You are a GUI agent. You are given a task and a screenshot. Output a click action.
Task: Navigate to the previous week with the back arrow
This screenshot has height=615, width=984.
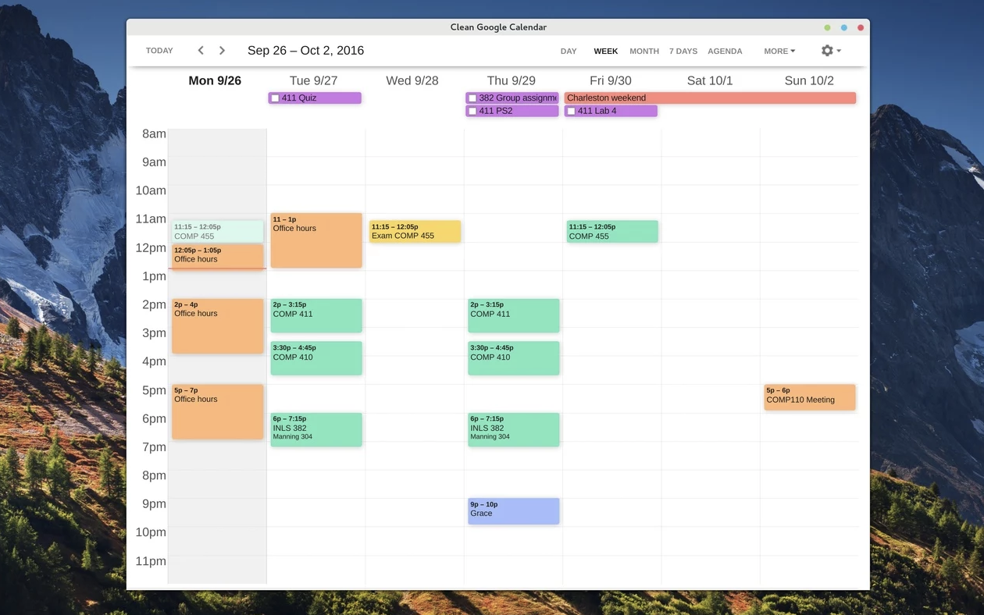pyautogui.click(x=201, y=49)
